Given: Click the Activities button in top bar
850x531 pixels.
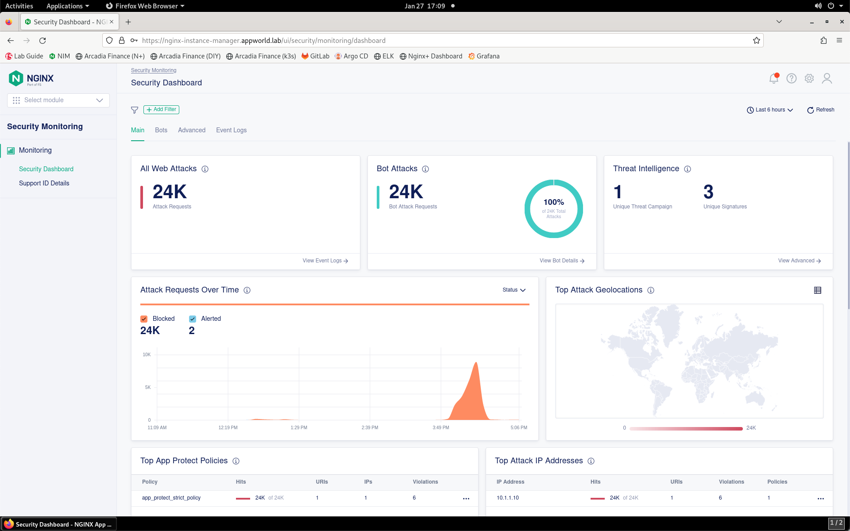Looking at the screenshot, I should pyautogui.click(x=19, y=6).
